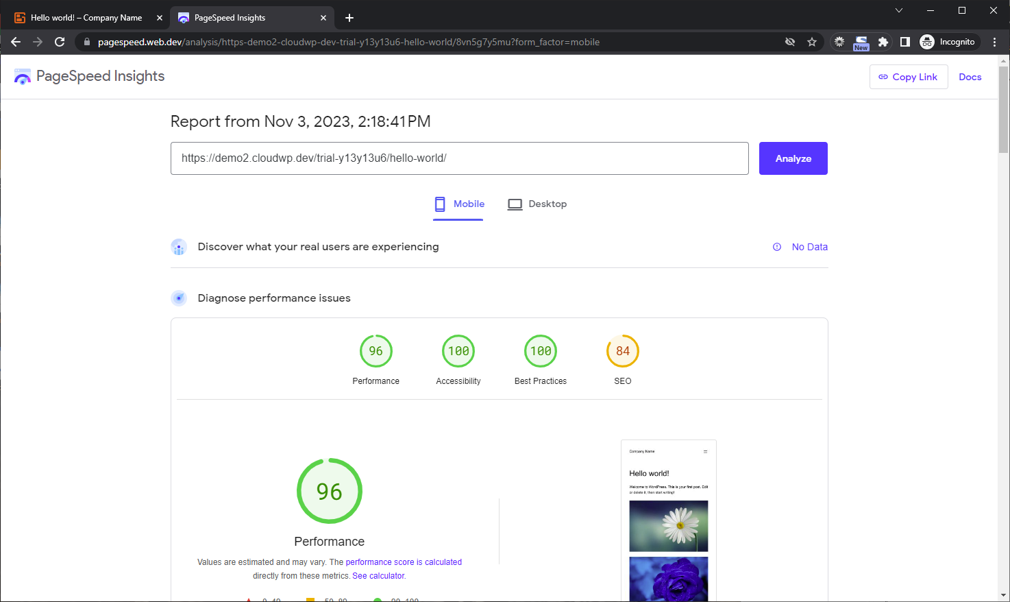The height and width of the screenshot is (602, 1010).
Task: Open the performance score calculator link
Action: 404,562
